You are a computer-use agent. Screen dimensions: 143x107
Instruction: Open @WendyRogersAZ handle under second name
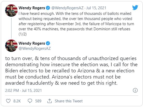[35, 48]
